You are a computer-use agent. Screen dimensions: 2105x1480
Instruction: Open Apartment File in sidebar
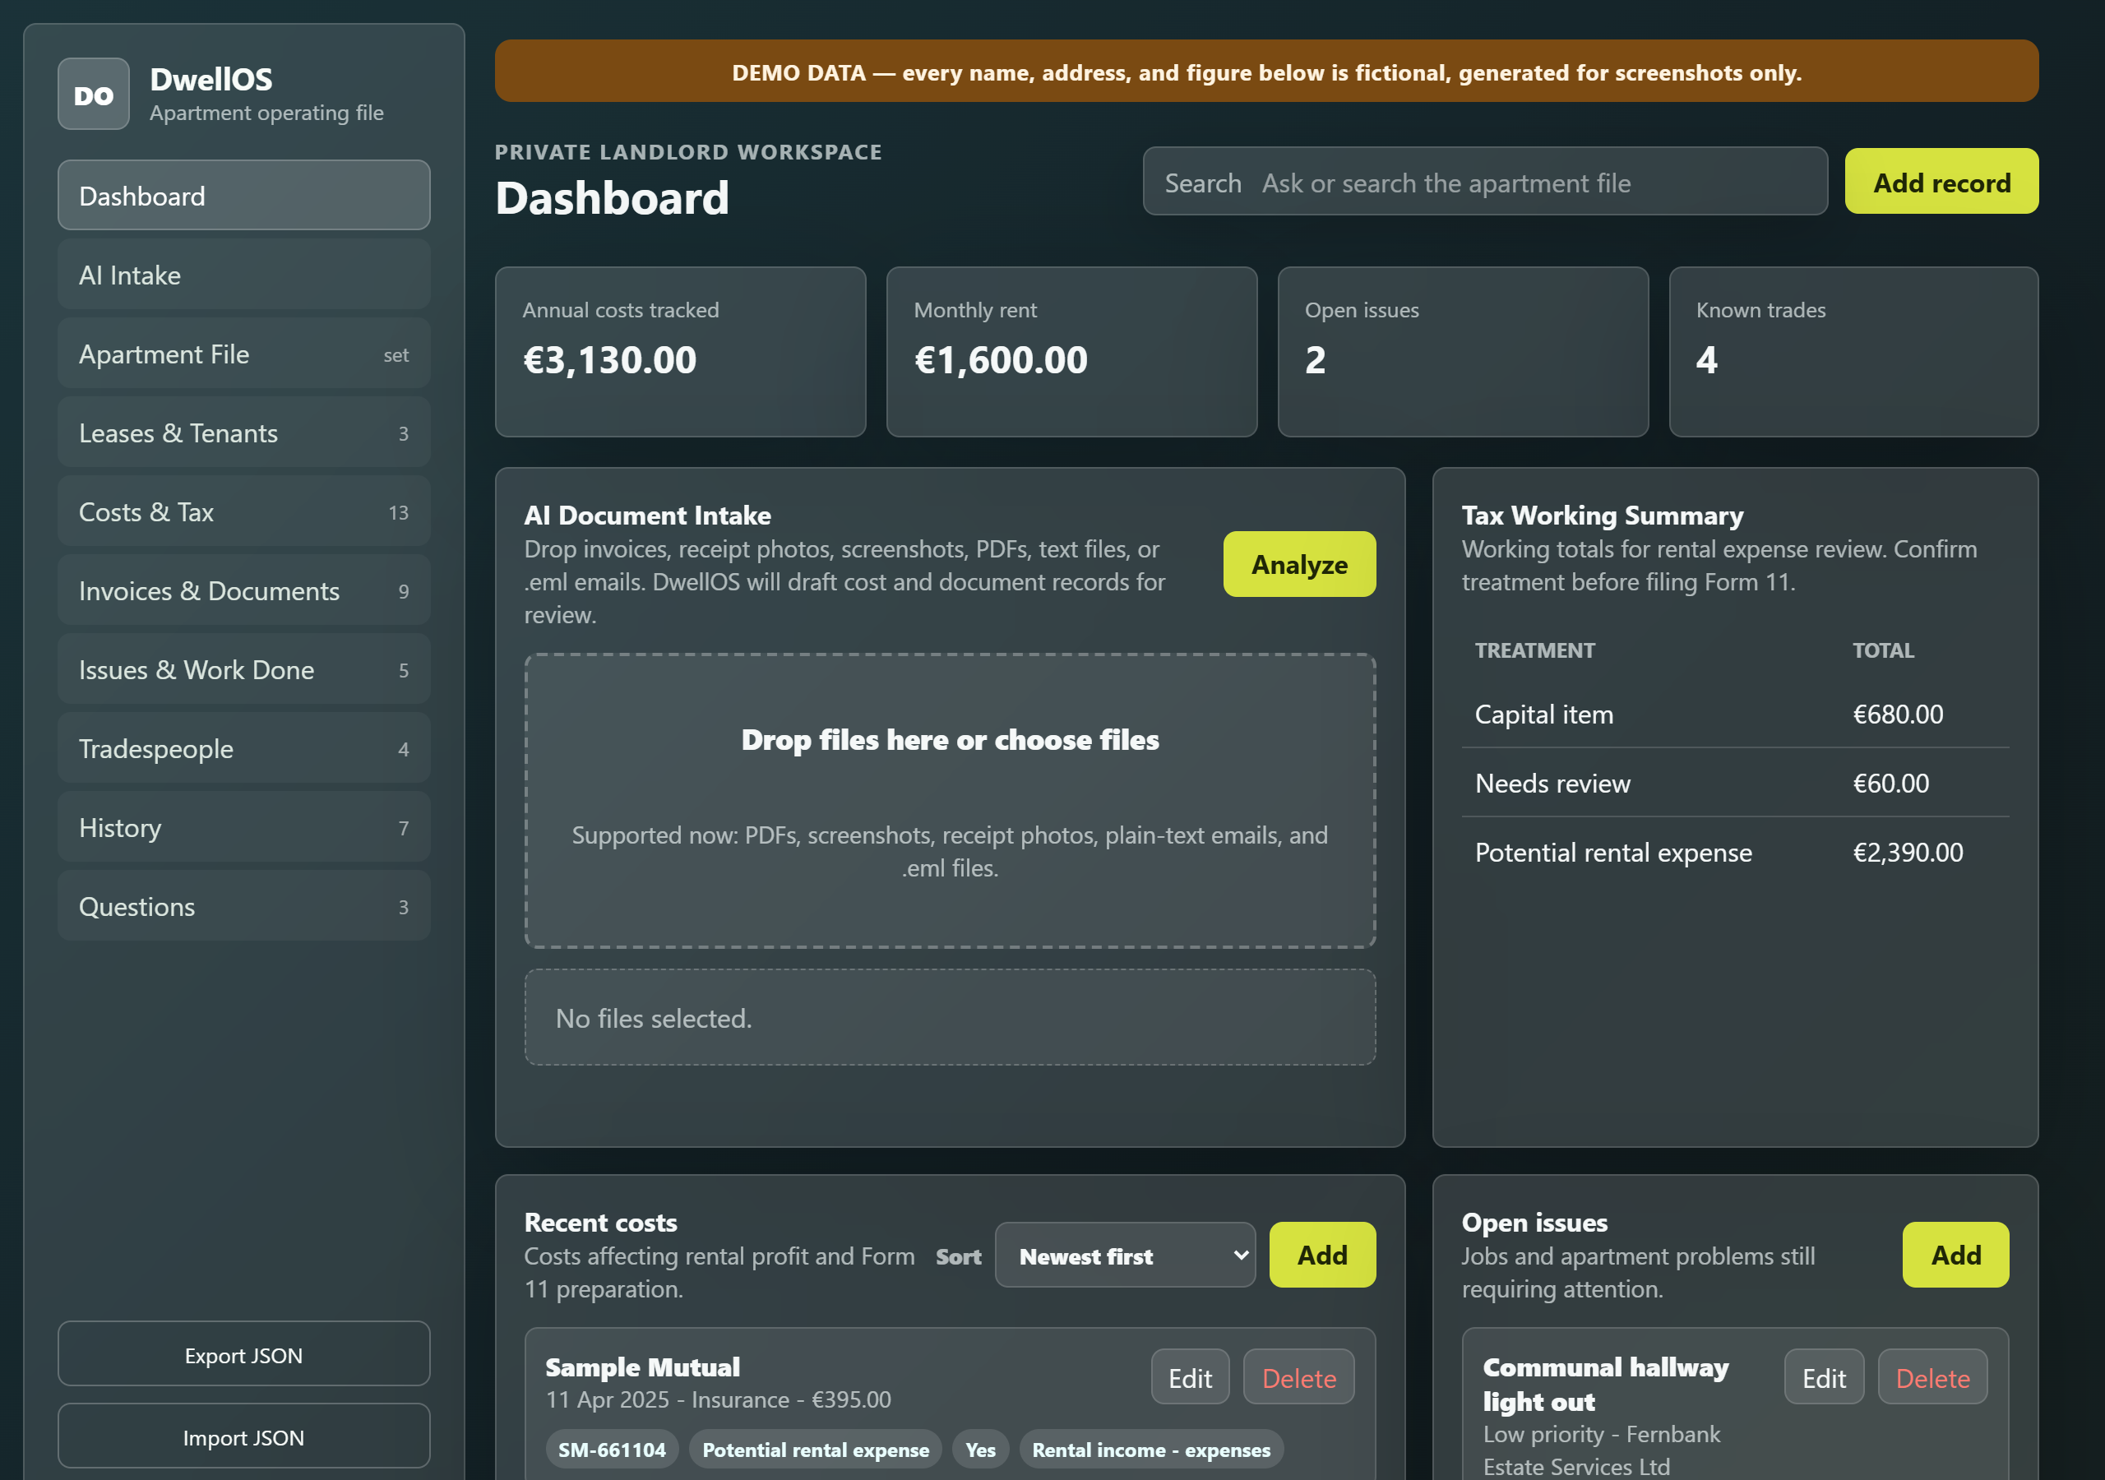(x=244, y=353)
